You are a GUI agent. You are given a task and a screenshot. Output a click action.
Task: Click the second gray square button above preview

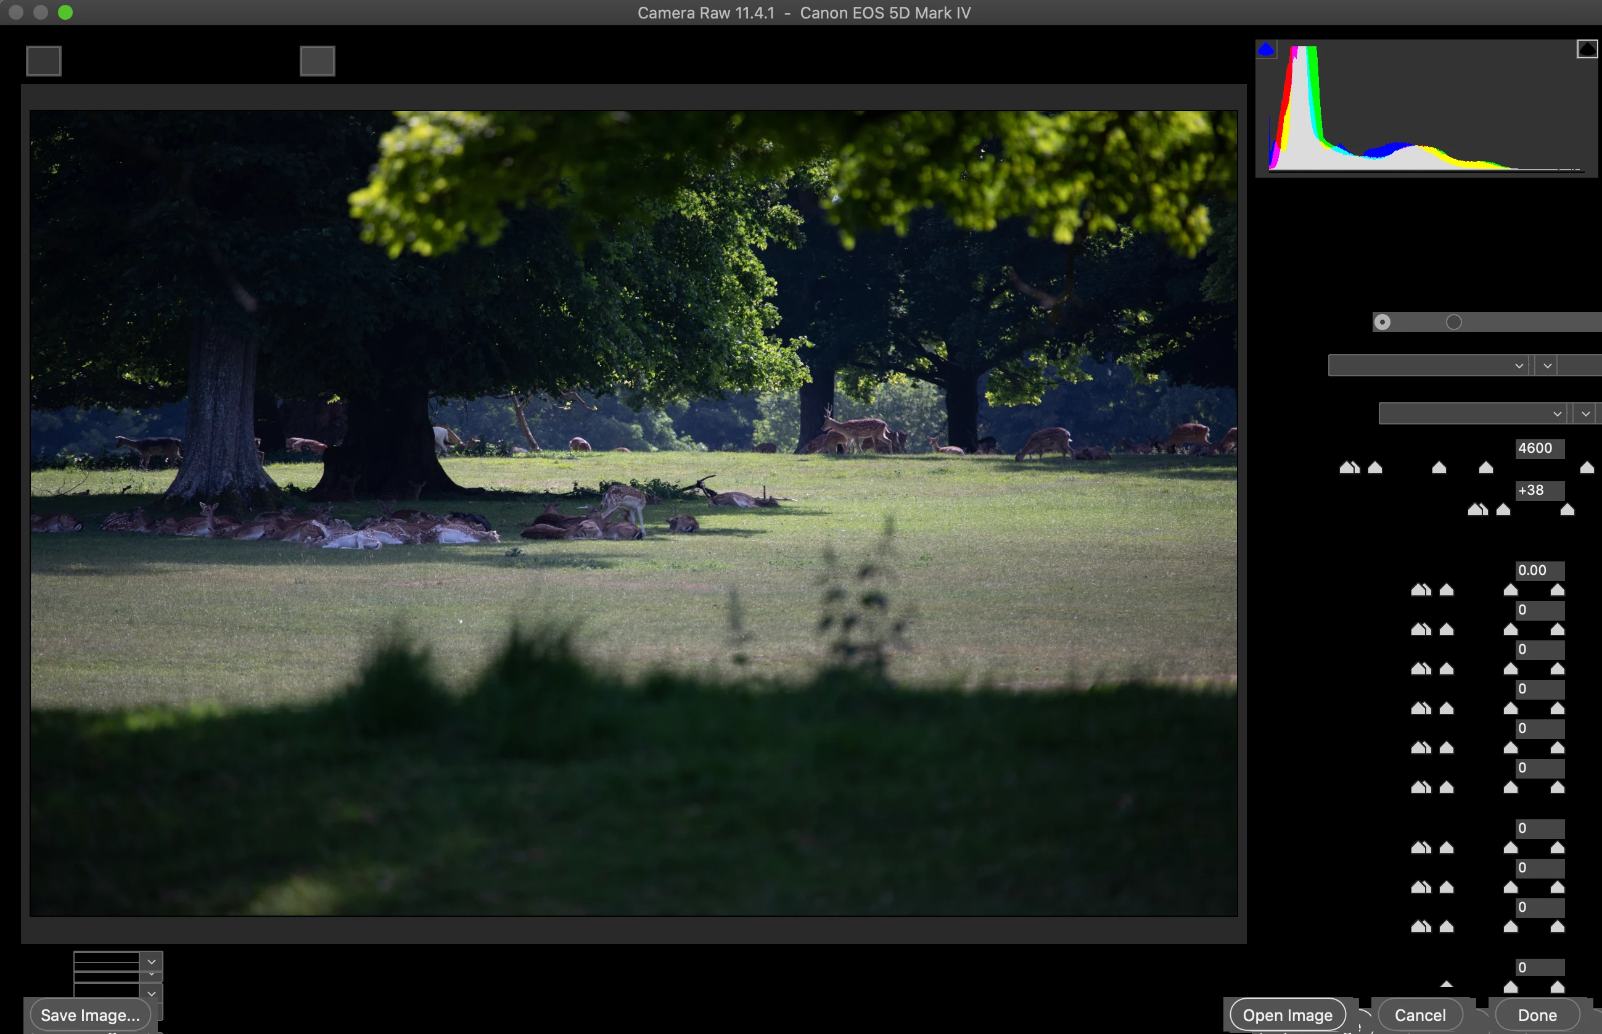click(x=317, y=61)
